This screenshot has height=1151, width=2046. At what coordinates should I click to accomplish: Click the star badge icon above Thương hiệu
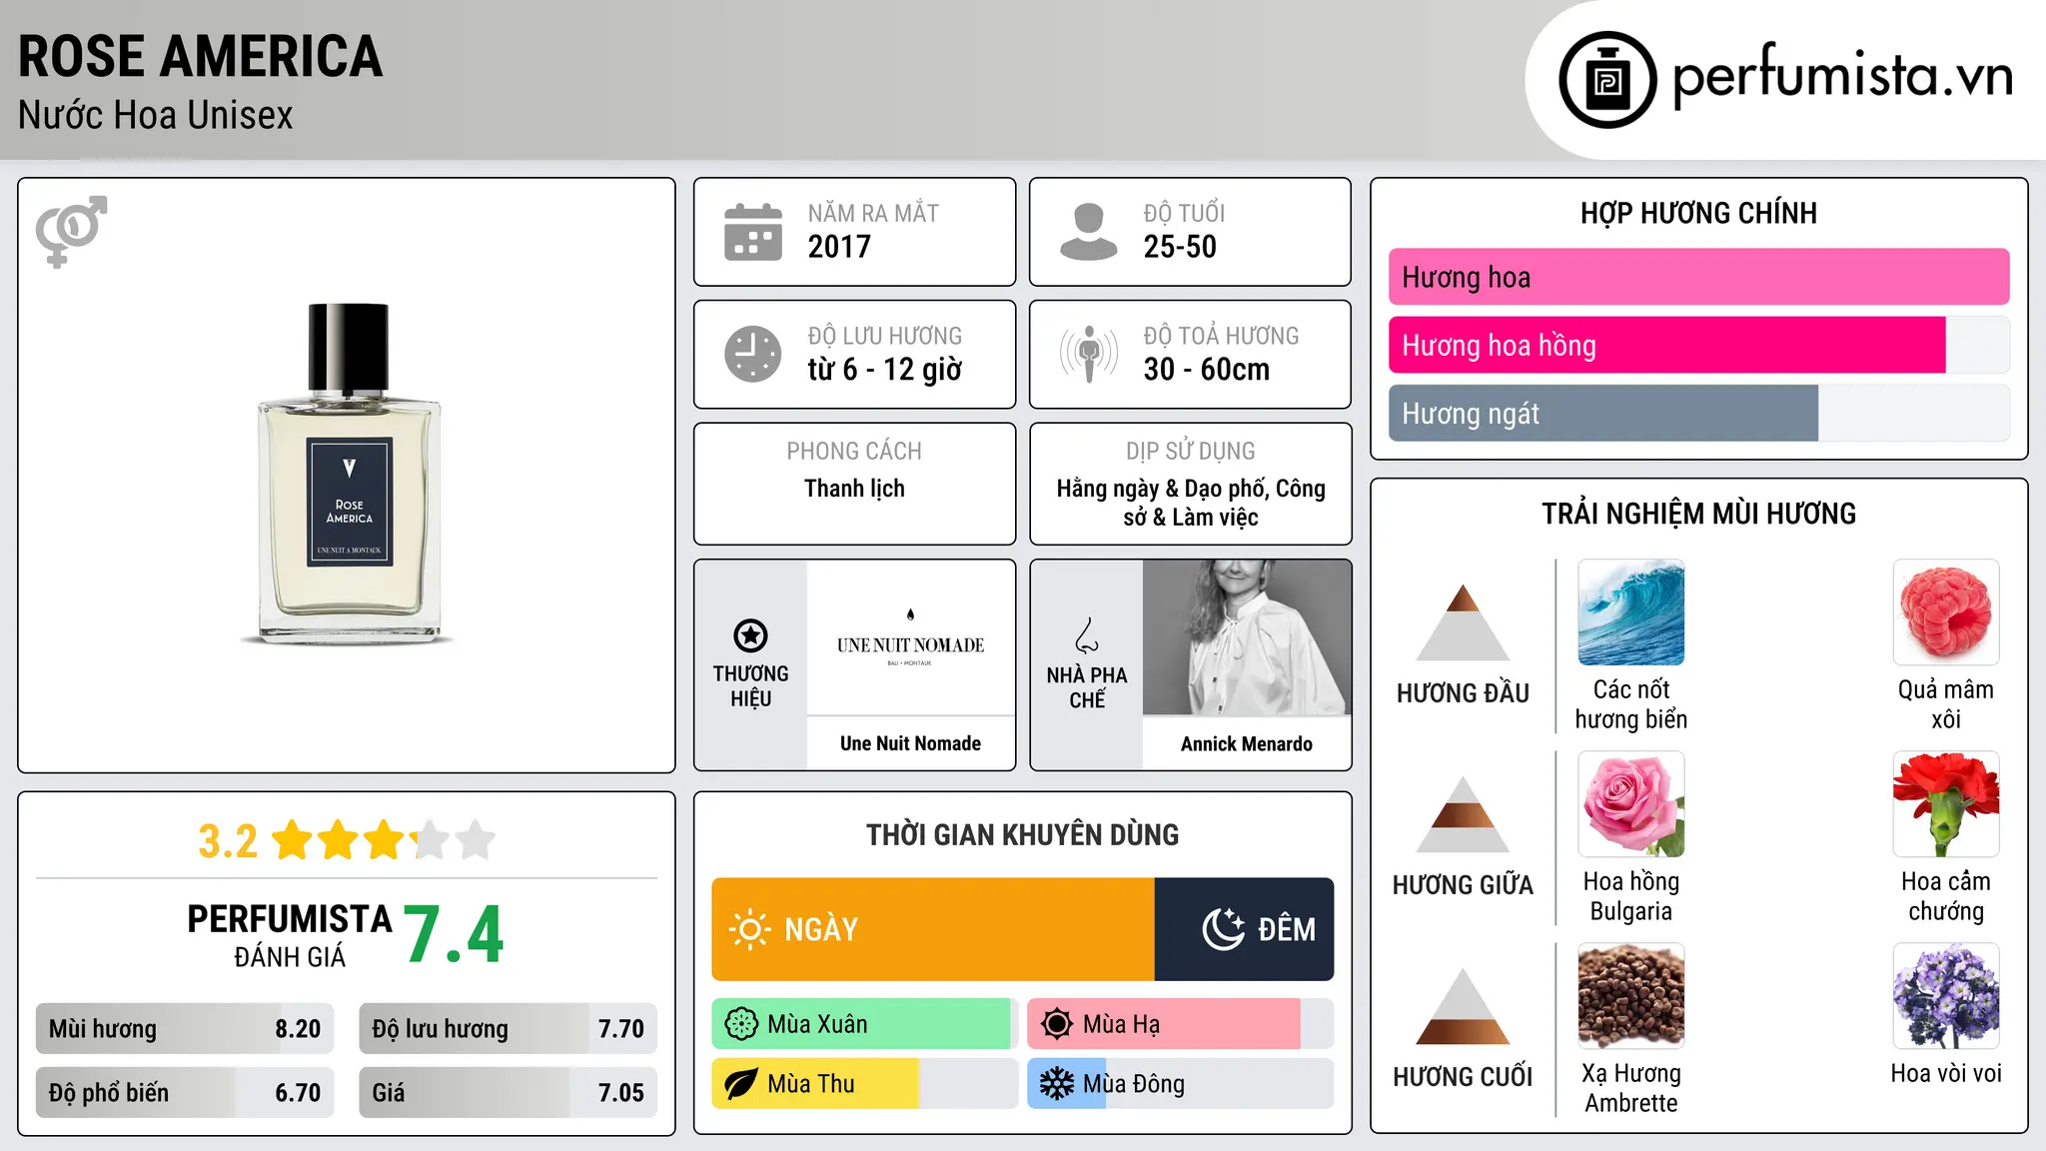click(x=750, y=635)
